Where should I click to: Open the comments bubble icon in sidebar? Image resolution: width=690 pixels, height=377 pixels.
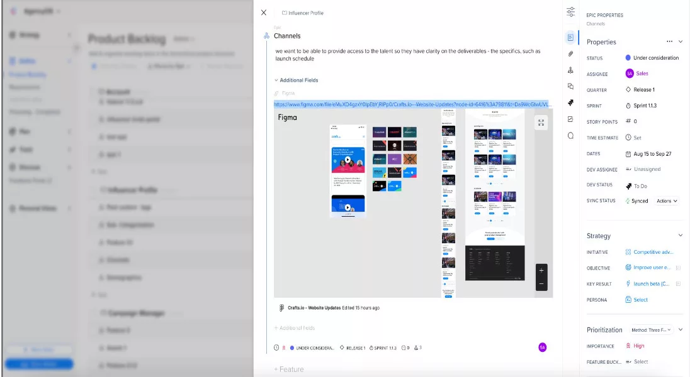[x=570, y=135]
